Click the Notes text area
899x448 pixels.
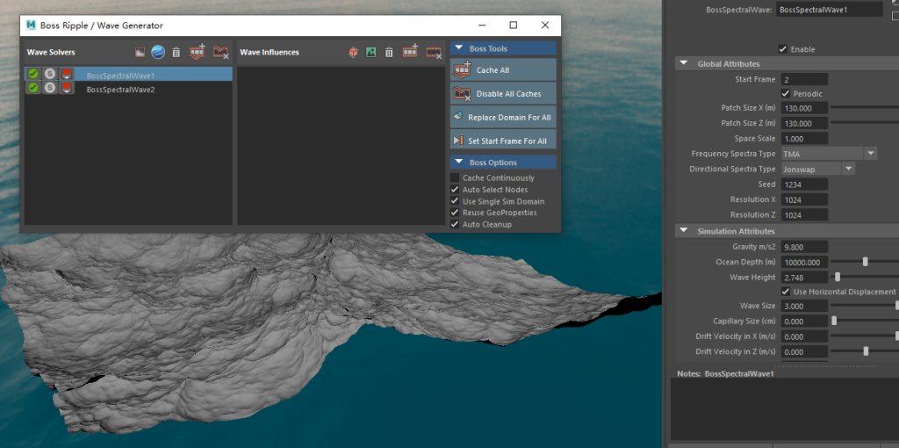784,409
